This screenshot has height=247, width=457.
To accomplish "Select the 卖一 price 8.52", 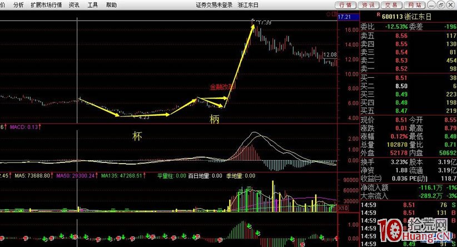I will coord(401,68).
